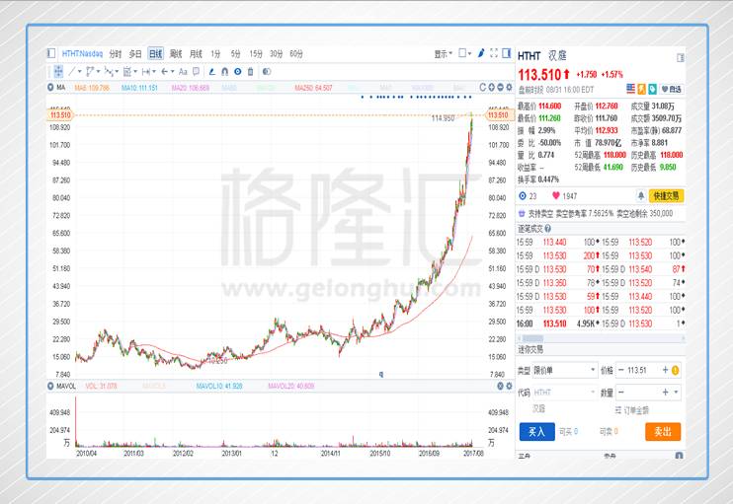Open the chart layout square dropdown
This screenshot has height=504, width=733.
(x=464, y=53)
